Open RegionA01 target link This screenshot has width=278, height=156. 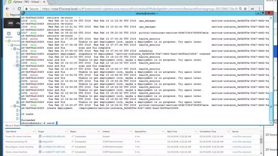pyautogui.click(x=48, y=142)
